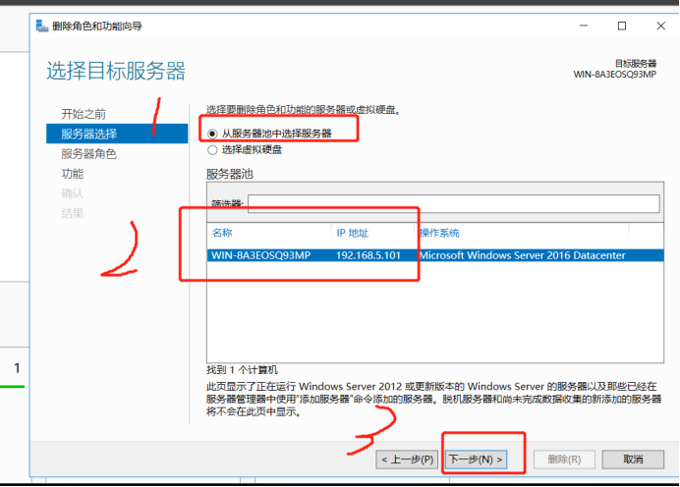This screenshot has width=680, height=487.
Task: Click the '服务器池' section label
Action: [229, 174]
